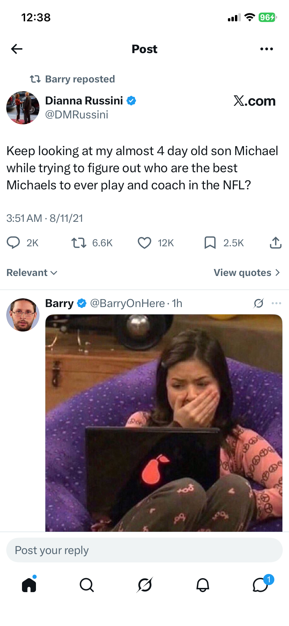Open Messages with one unread badge
This screenshot has width=289, height=626.
tap(260, 584)
